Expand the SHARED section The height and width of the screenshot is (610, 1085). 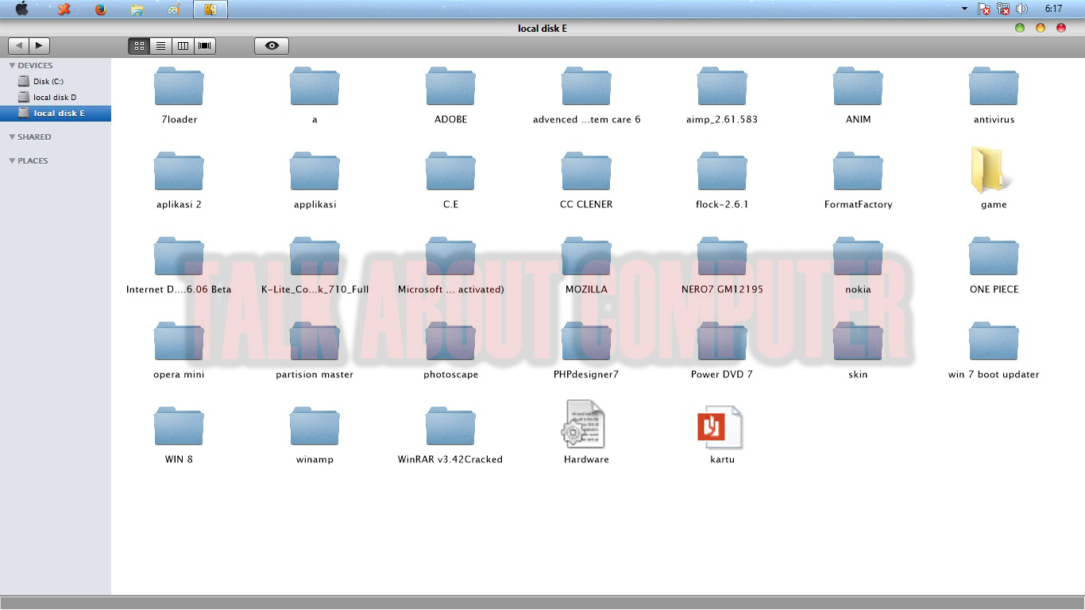pyautogui.click(x=12, y=137)
